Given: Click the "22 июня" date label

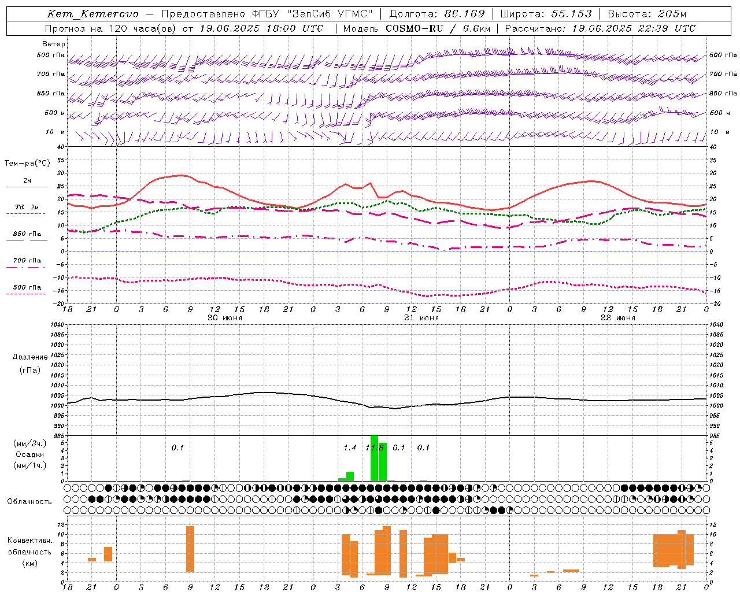Looking at the screenshot, I should [617, 318].
